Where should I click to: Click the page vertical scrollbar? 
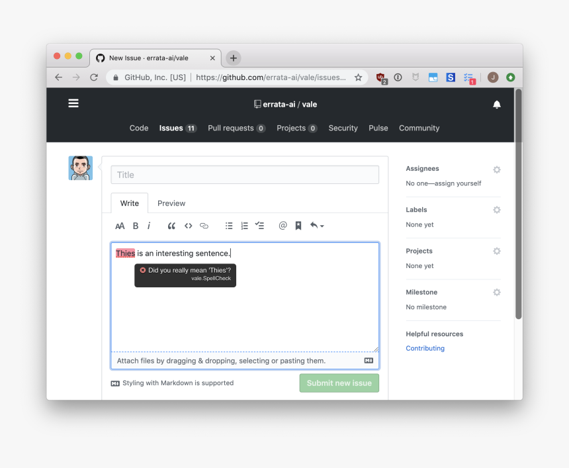[519, 204]
